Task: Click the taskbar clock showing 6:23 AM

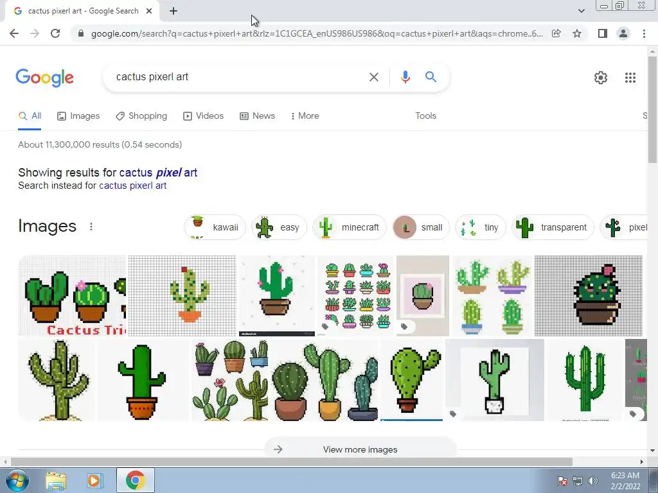Action: point(625,481)
